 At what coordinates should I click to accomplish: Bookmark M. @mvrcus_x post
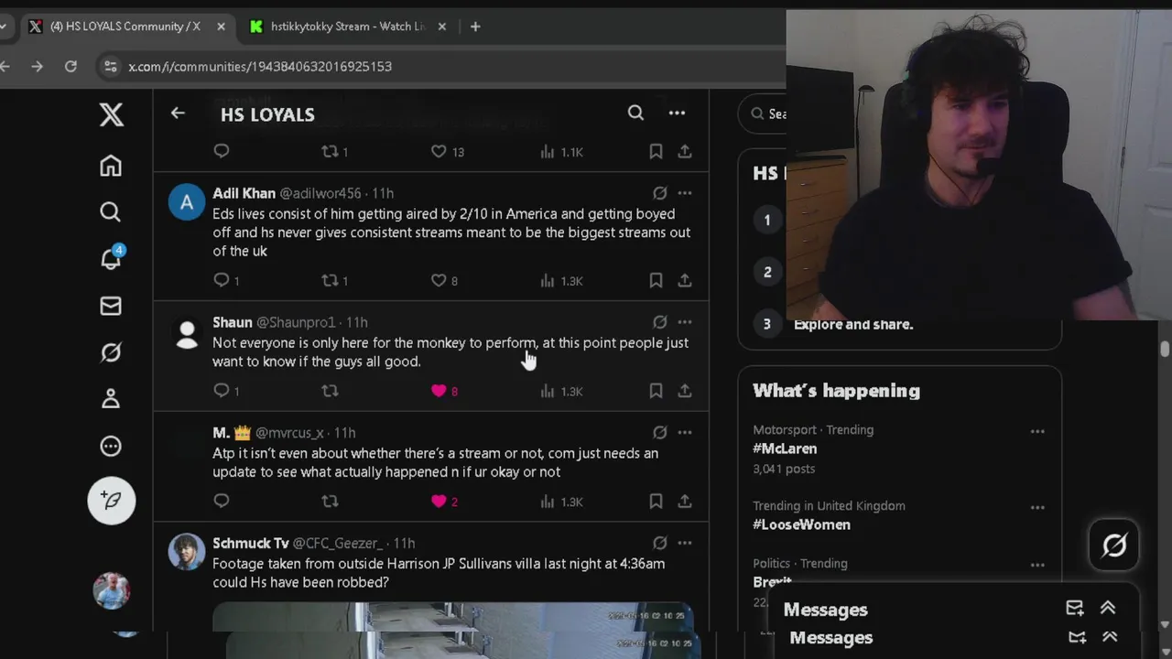656,501
